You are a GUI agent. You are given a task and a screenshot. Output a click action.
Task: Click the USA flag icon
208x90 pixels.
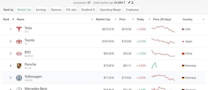(x=183, y=29)
